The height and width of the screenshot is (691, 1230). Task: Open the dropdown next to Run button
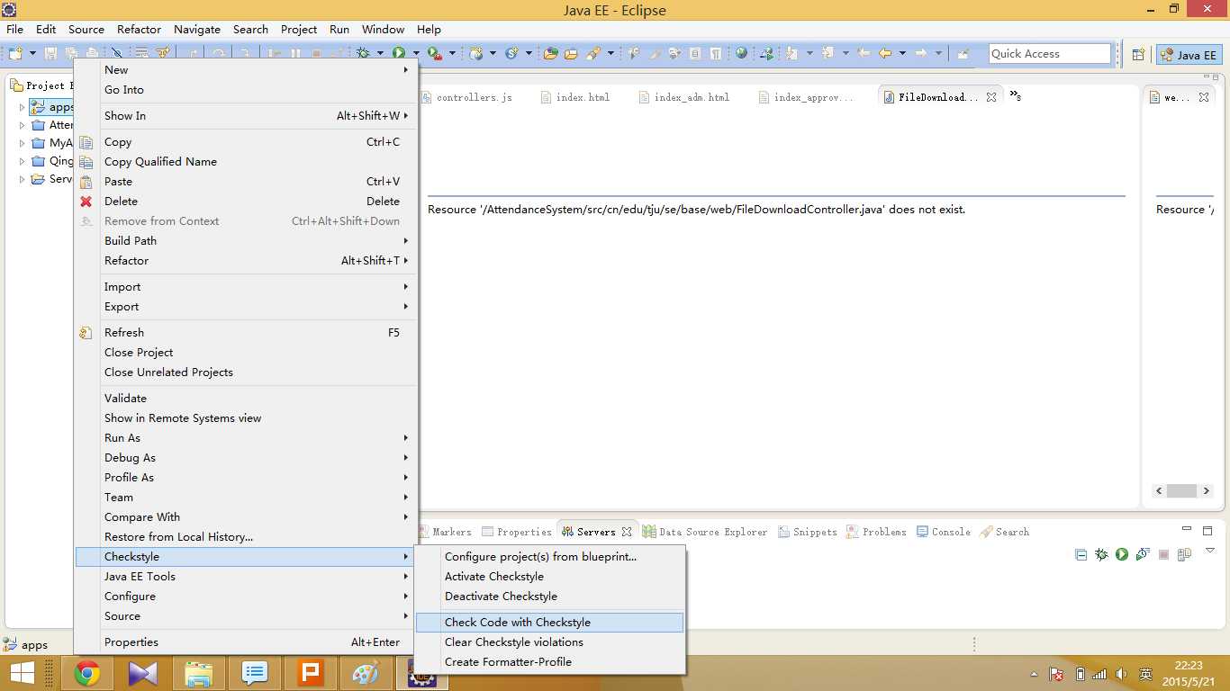[415, 54]
